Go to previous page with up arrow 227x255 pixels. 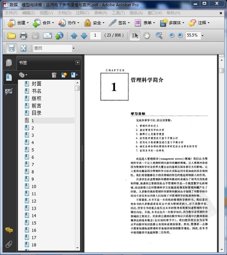(x=74, y=36)
